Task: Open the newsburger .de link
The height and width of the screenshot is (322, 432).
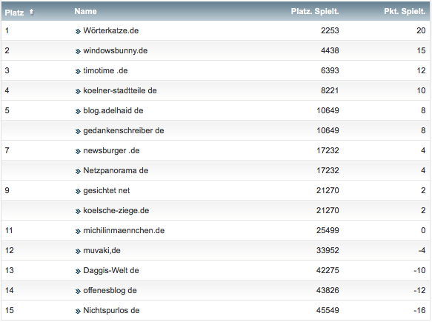Action: (x=111, y=150)
